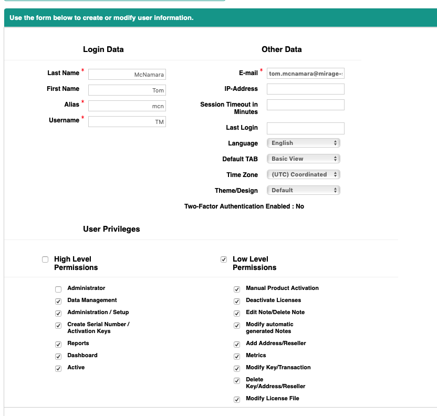Select the Theme/Design dropdown
Image resolution: width=437 pixels, height=416 pixels.
[x=304, y=190]
